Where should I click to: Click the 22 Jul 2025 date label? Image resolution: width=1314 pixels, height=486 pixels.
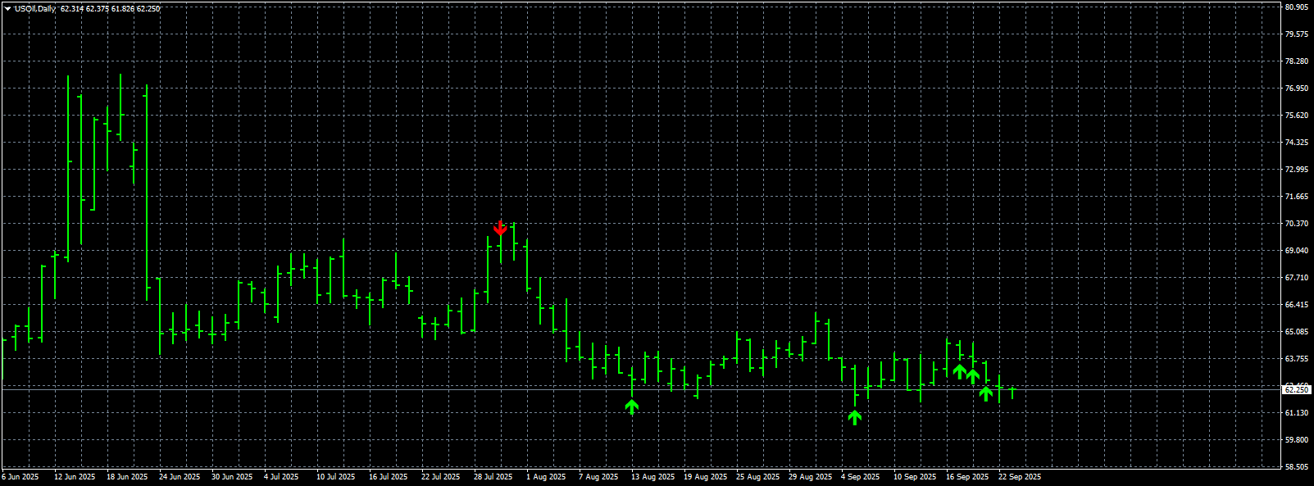tap(441, 476)
